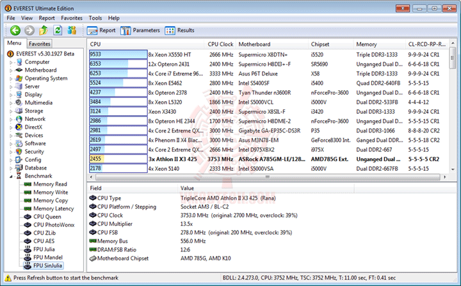This screenshot has width=461, height=286.
Task: Select the Software icon in tree
Action: pyautogui.click(x=19, y=143)
